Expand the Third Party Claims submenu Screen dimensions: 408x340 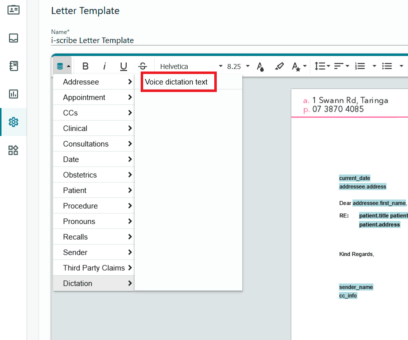point(94,267)
